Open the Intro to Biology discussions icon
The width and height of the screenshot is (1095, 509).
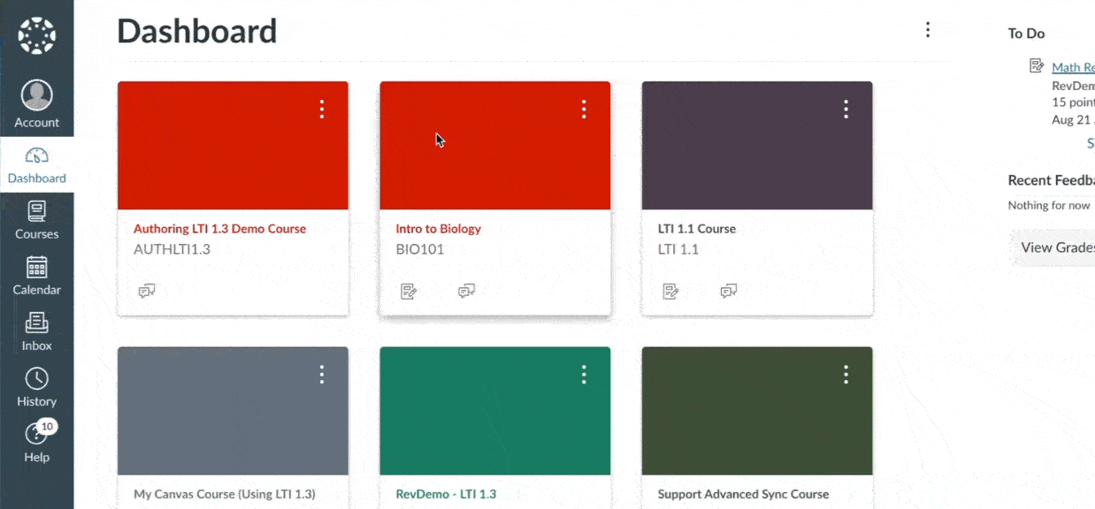click(x=466, y=291)
